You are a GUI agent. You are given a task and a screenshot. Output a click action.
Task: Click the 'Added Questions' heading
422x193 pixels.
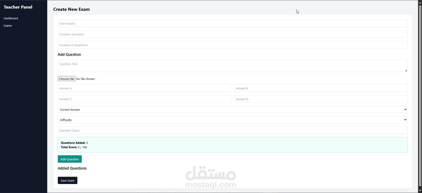pyautogui.click(x=72, y=168)
